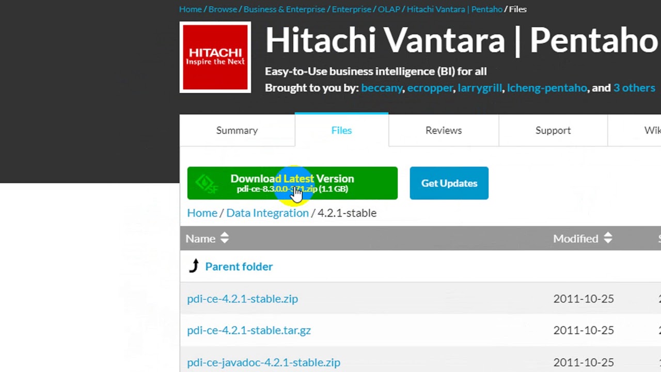The height and width of the screenshot is (372, 661).
Task: Download pdi-ce-4.2.1-stable.tar.gz
Action: pos(249,330)
